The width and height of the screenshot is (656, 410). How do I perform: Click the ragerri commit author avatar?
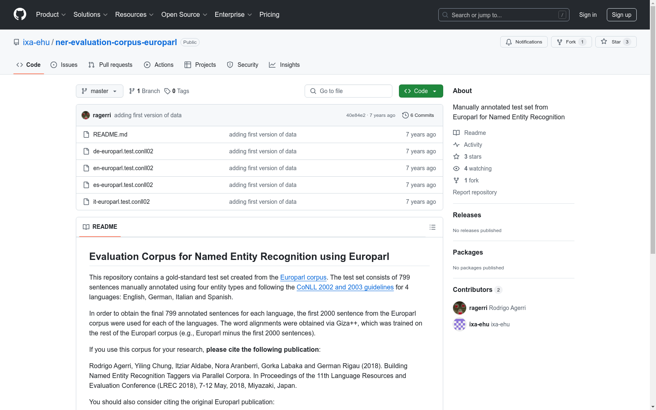pyautogui.click(x=86, y=115)
